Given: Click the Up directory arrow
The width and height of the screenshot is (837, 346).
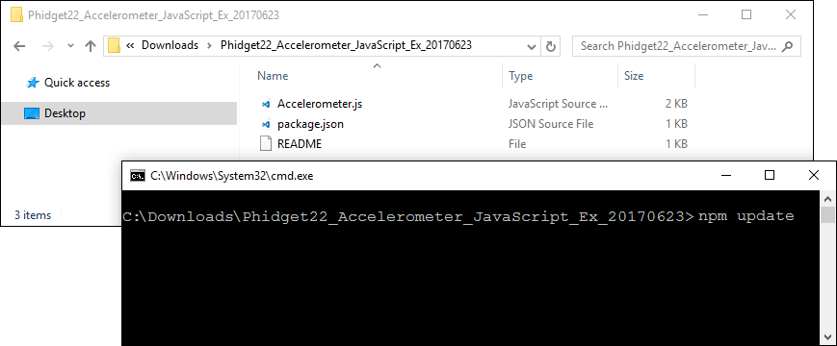Looking at the screenshot, I should click(91, 46).
